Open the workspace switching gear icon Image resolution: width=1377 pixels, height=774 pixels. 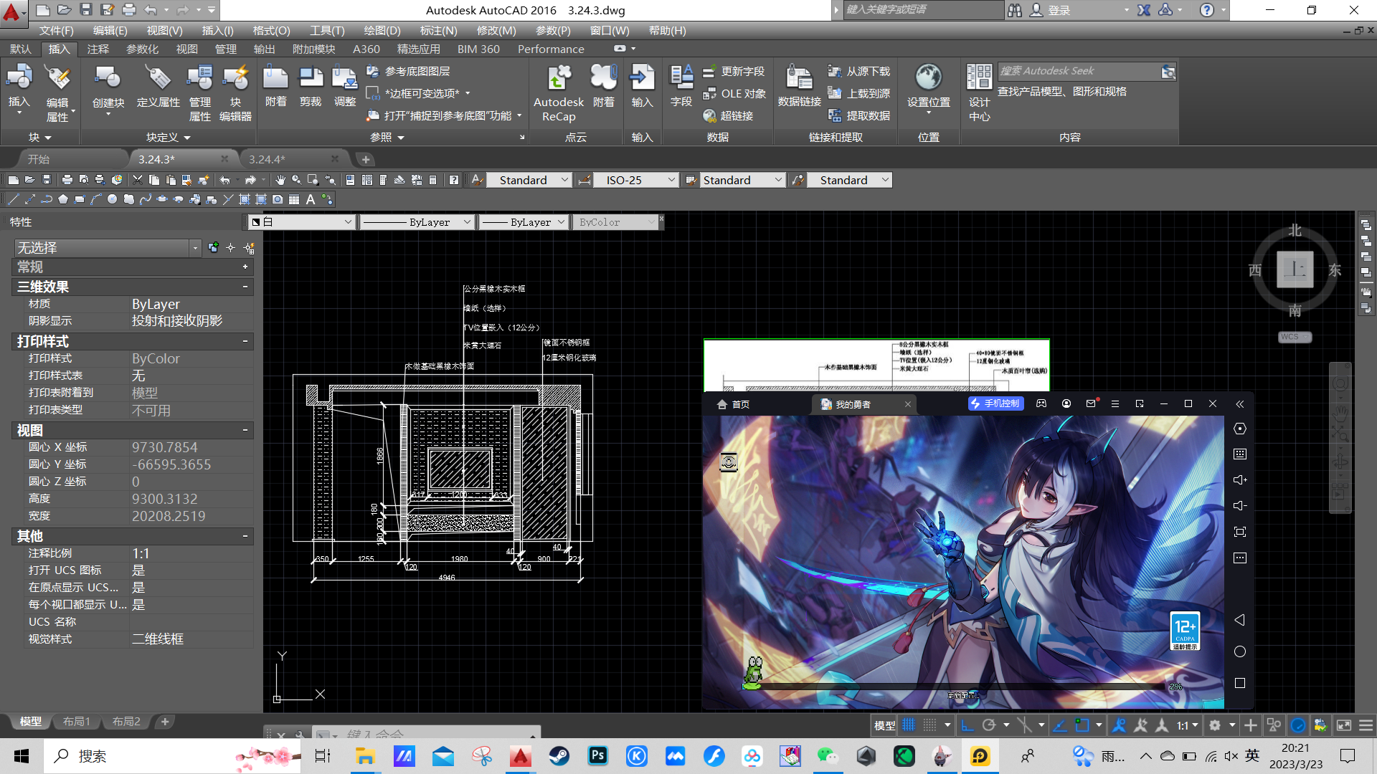[x=1215, y=725]
